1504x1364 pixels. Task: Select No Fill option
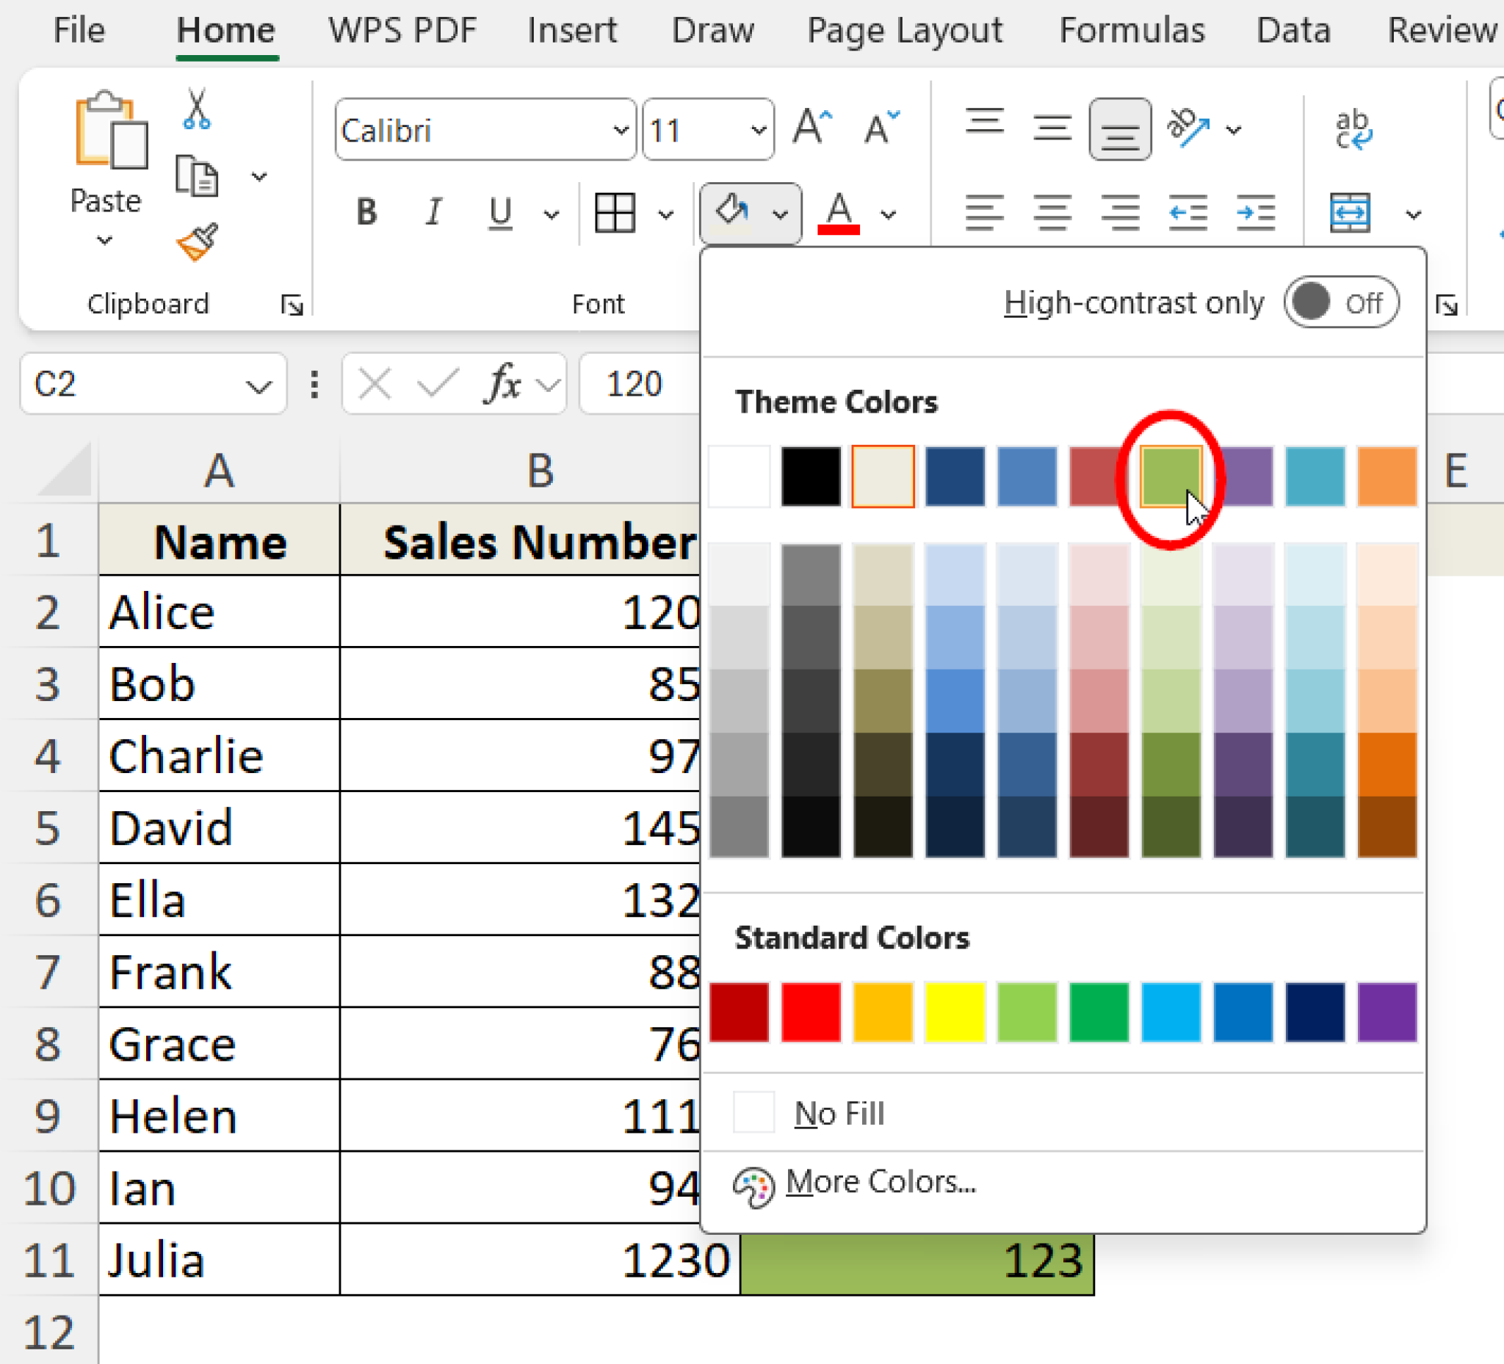point(839,1113)
